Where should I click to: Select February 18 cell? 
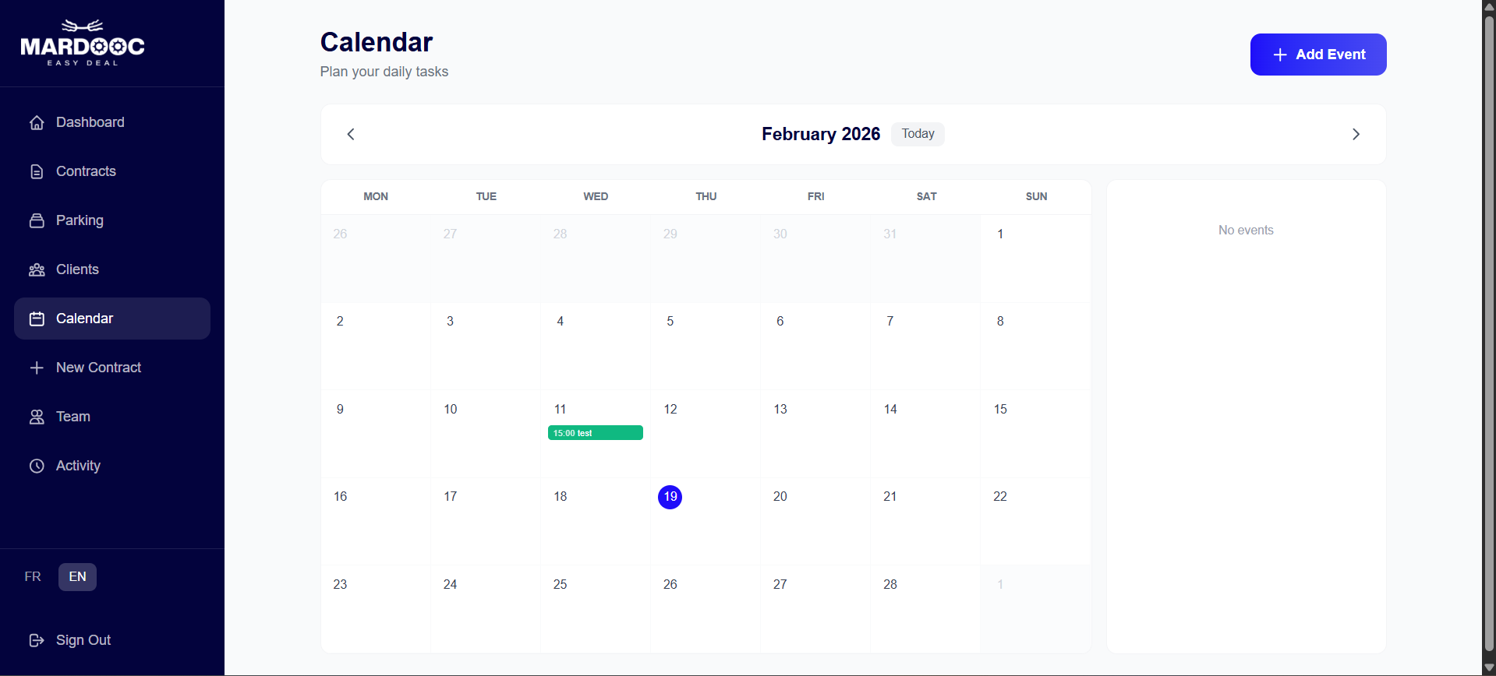point(596,522)
